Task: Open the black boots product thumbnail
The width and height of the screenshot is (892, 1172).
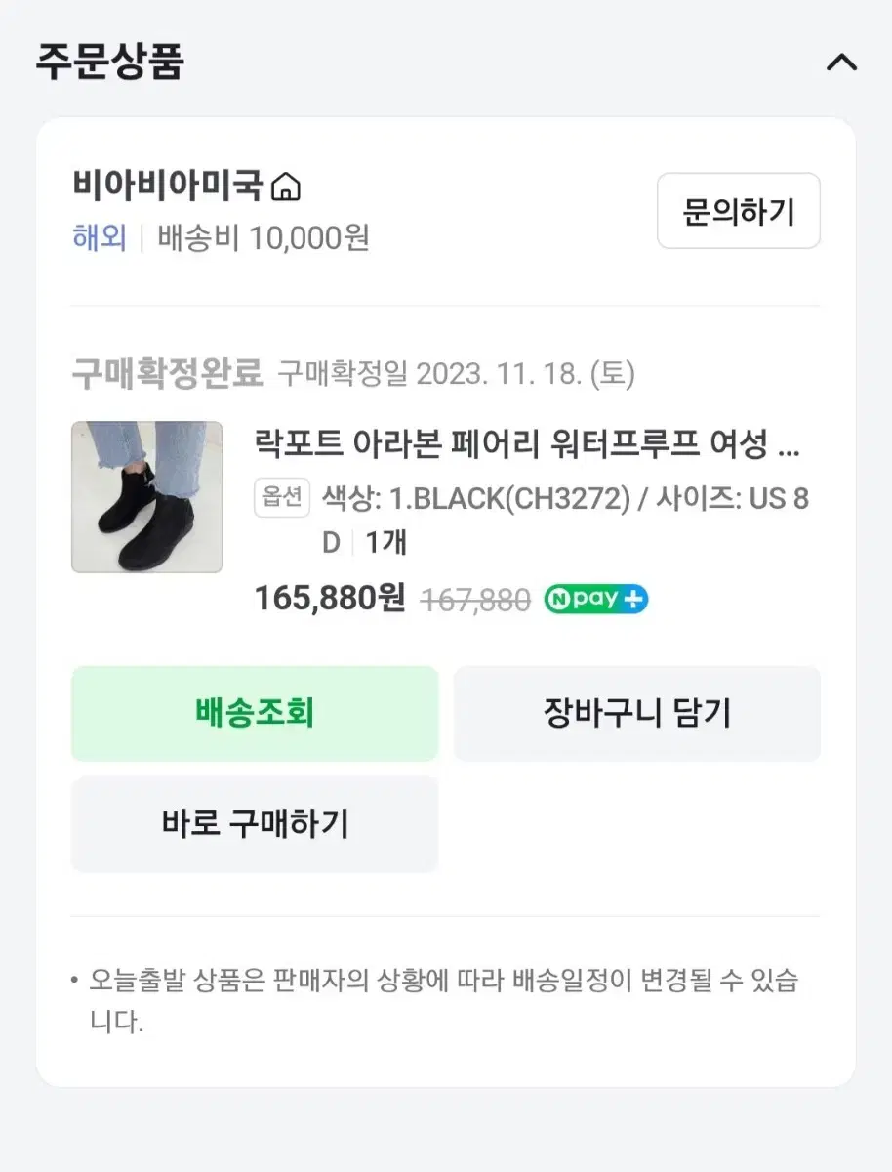Action: (x=147, y=497)
